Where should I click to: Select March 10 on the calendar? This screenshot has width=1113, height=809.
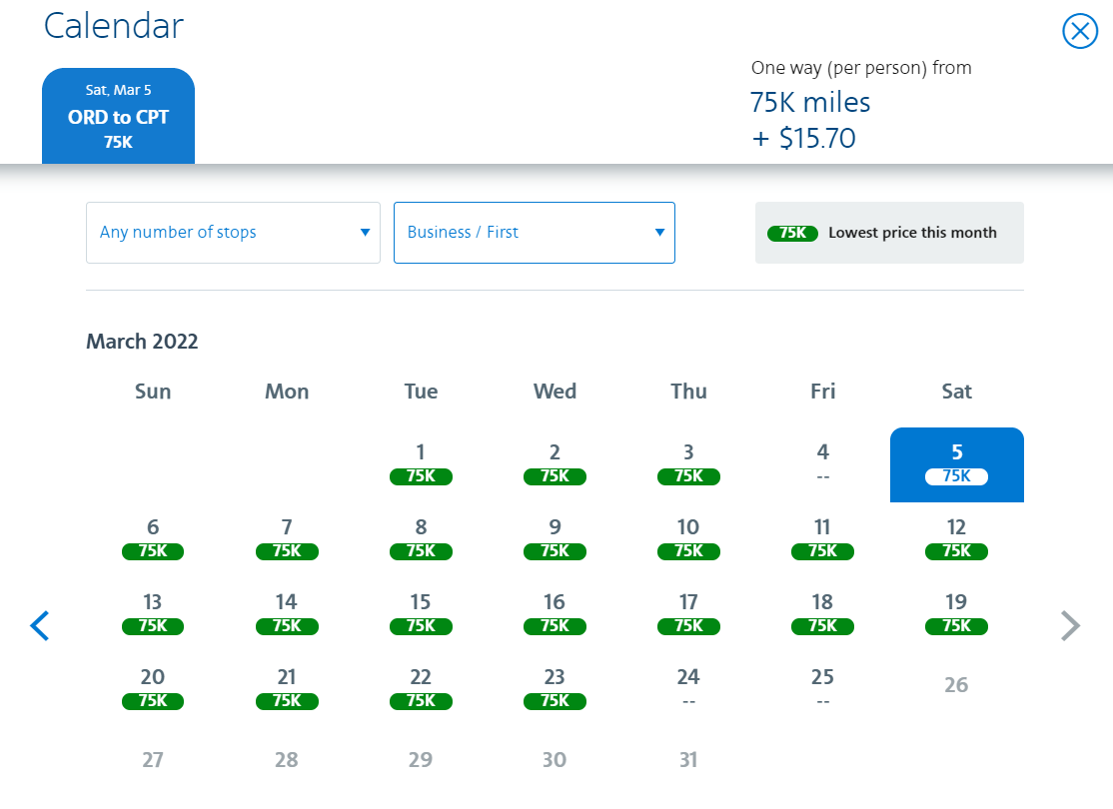688,539
